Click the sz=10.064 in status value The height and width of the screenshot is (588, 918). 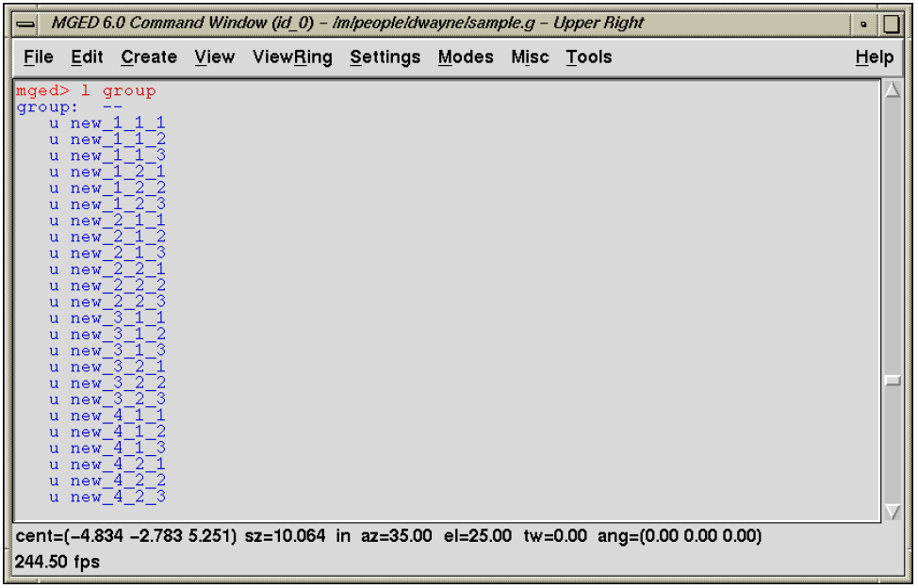point(298,536)
